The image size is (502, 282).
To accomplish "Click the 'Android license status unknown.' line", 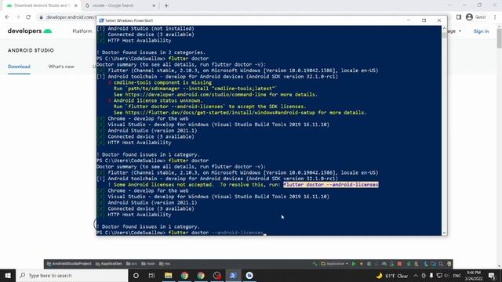I will (x=158, y=100).
